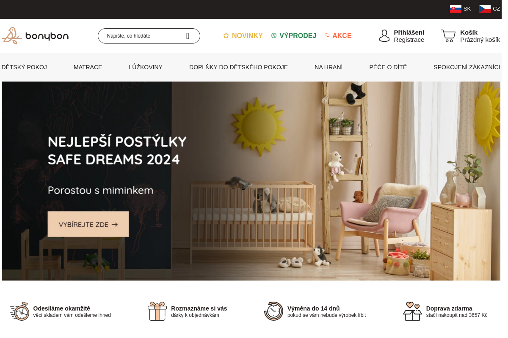508x338 pixels.
Task: Expand the MATRACE menu category
Action: coord(88,67)
